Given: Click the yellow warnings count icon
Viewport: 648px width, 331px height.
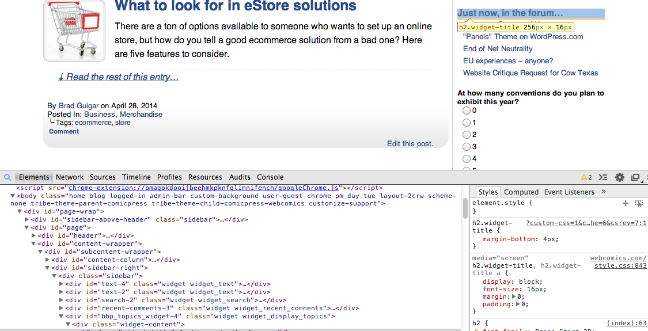Looking at the screenshot, I should [x=586, y=177].
